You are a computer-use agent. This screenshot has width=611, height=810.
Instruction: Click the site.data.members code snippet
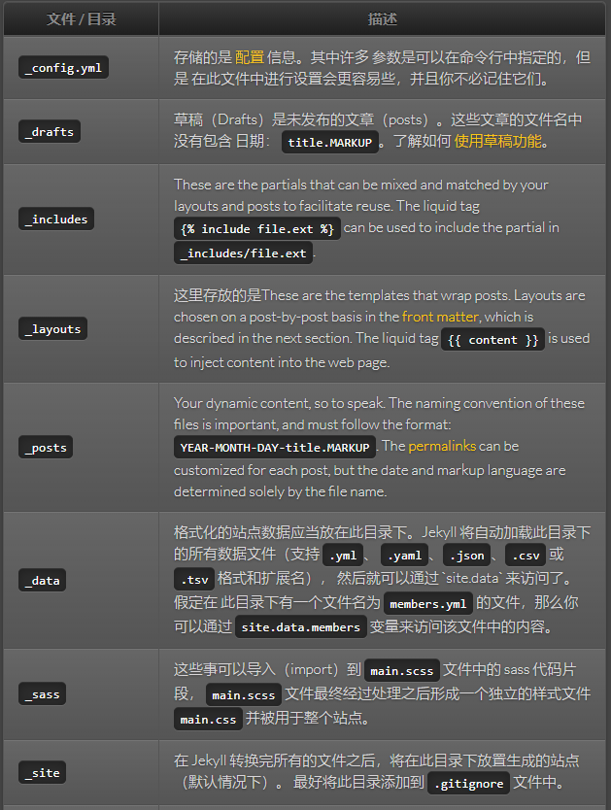pos(300,626)
